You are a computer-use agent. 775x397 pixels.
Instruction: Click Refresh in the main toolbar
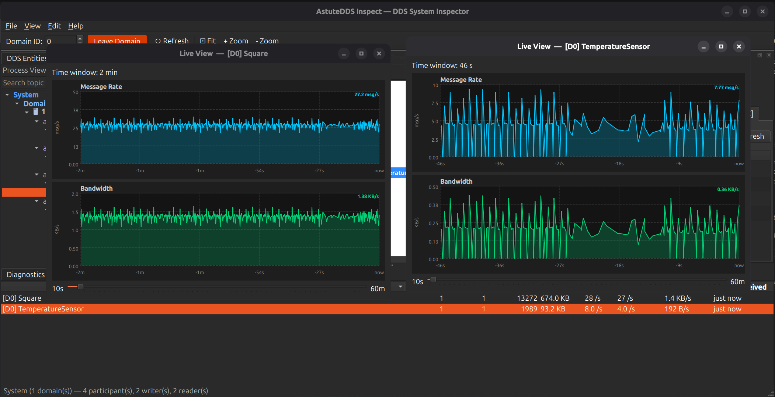(172, 41)
